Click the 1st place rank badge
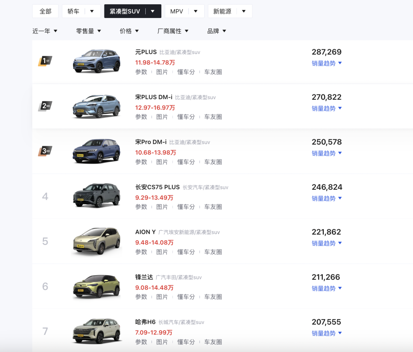The image size is (413, 352). 45,61
